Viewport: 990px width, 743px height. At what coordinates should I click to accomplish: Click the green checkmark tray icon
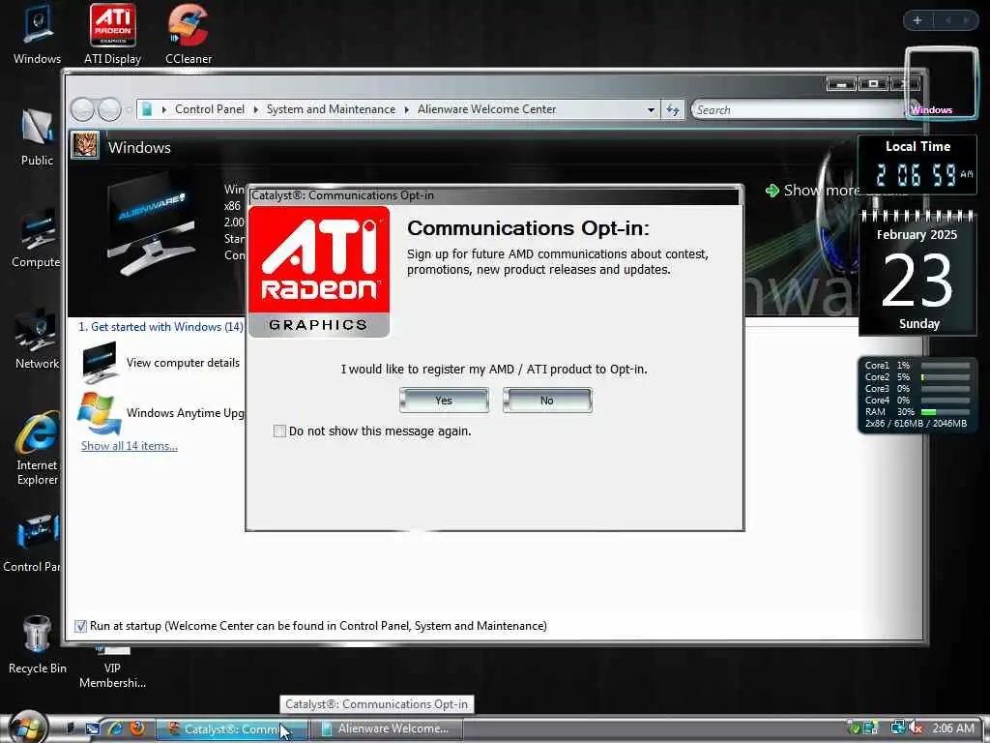pyautogui.click(x=856, y=728)
